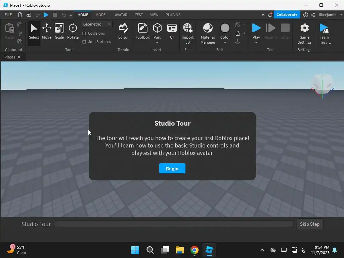Click the Studio Tour progress bar
This screenshot has width=344, height=258.
174,224
